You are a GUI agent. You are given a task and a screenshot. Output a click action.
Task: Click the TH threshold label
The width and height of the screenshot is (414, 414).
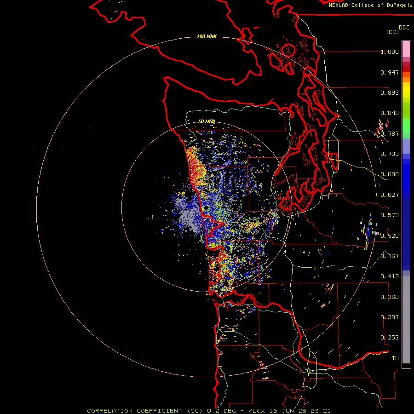click(x=395, y=358)
